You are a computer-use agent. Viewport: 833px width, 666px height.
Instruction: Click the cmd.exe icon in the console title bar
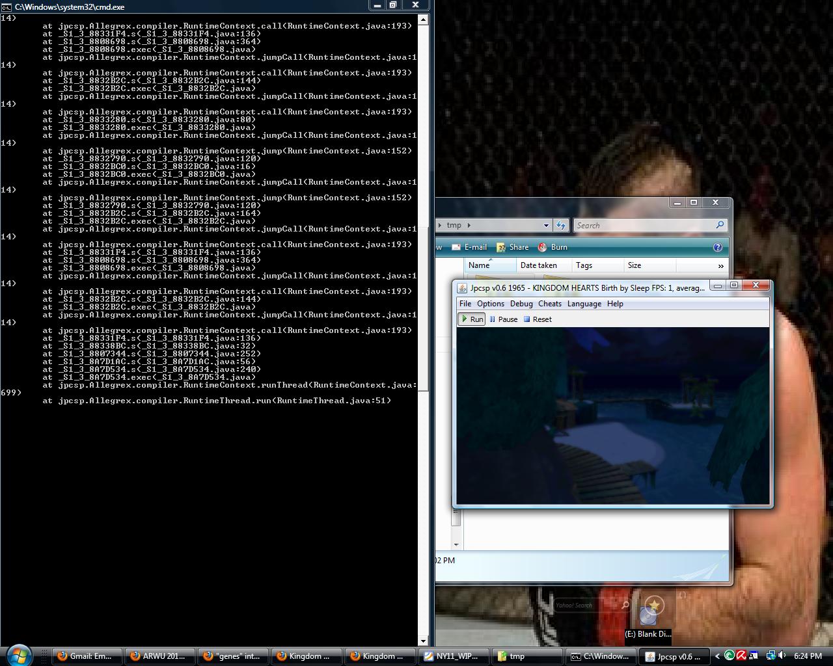[6, 7]
